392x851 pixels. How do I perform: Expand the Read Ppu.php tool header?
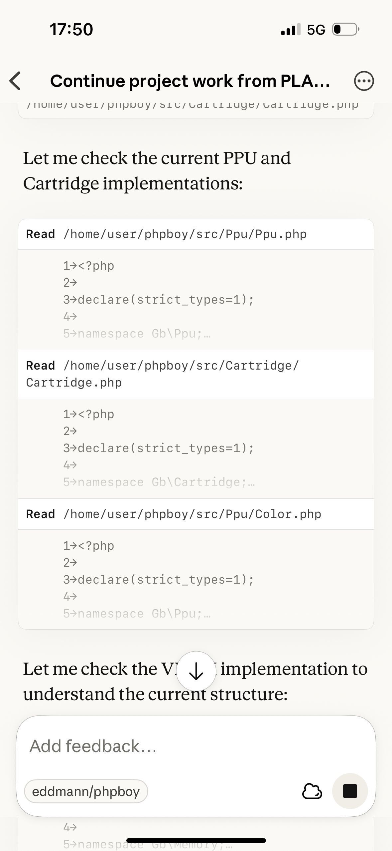coord(196,234)
